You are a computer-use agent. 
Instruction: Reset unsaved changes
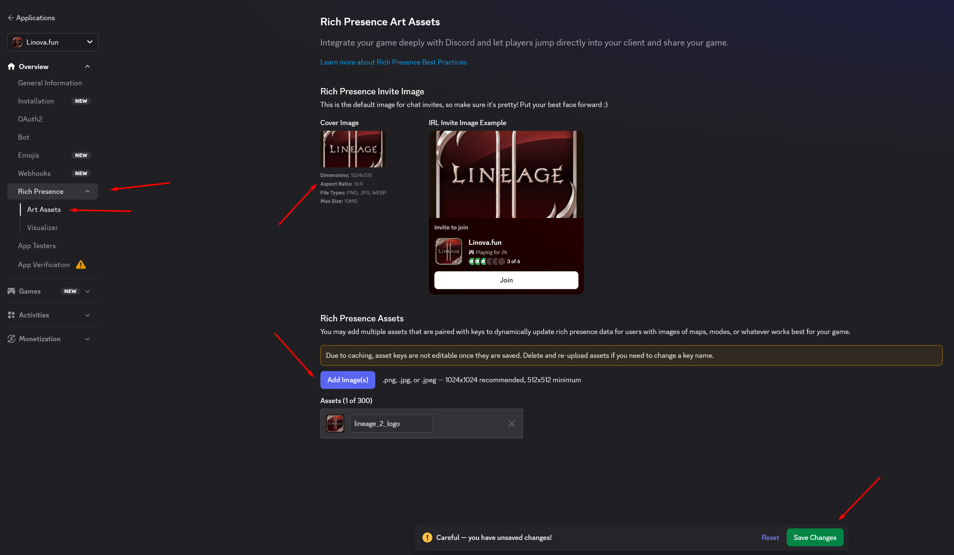pyautogui.click(x=770, y=538)
